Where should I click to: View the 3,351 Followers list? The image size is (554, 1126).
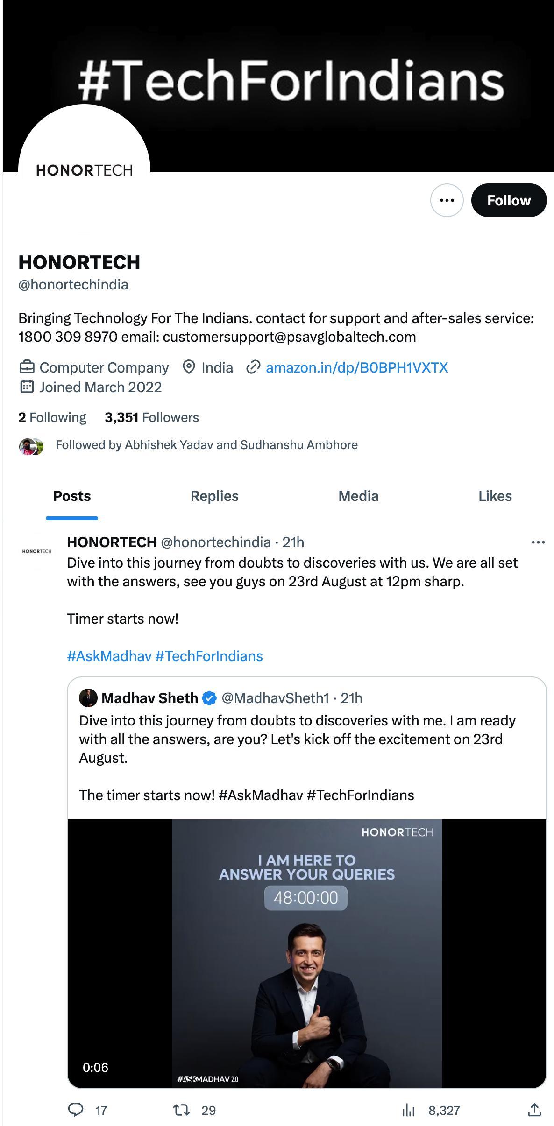tap(152, 417)
